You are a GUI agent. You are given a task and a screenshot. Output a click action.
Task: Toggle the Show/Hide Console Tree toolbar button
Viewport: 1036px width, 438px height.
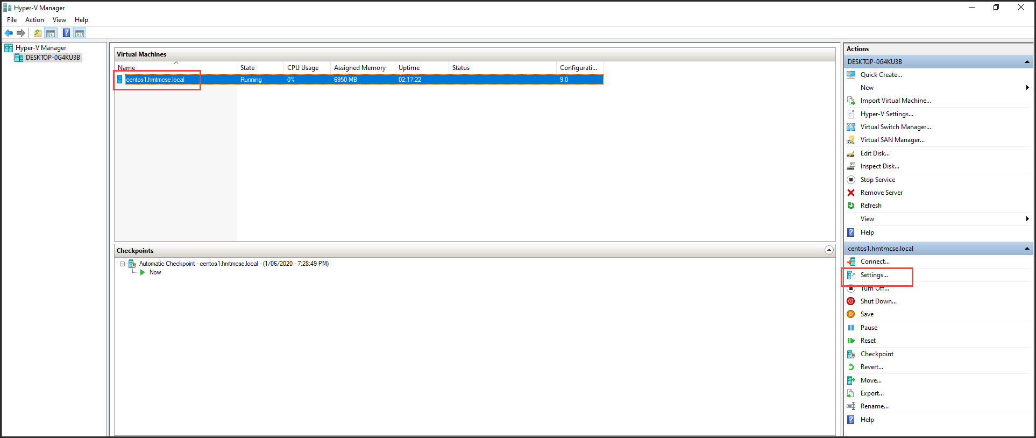51,33
